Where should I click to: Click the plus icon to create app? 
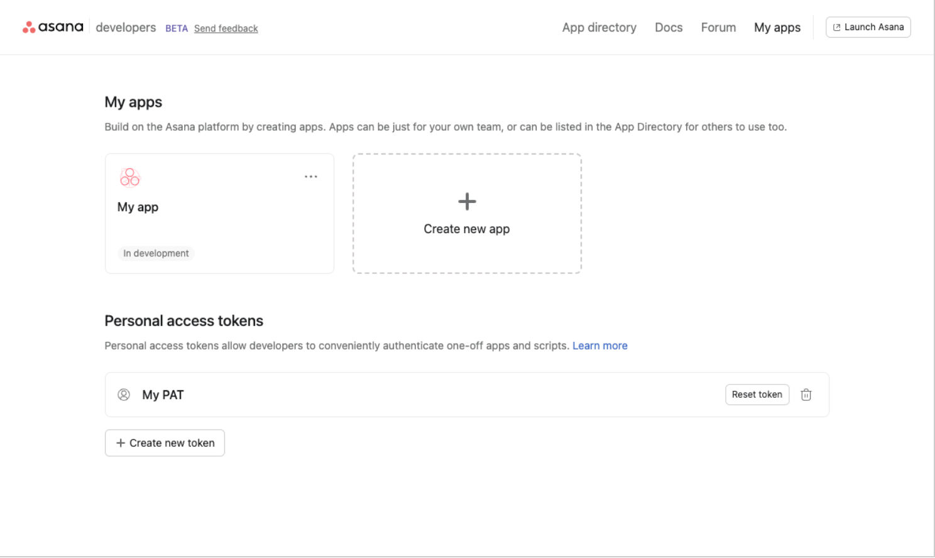pos(467,201)
